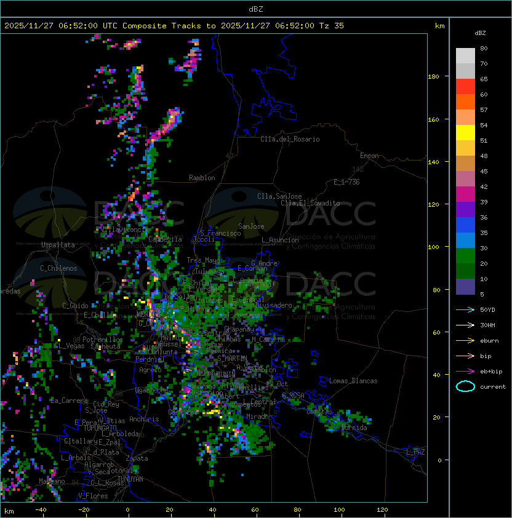Click the 'Ugarteche' map label

[152, 390]
